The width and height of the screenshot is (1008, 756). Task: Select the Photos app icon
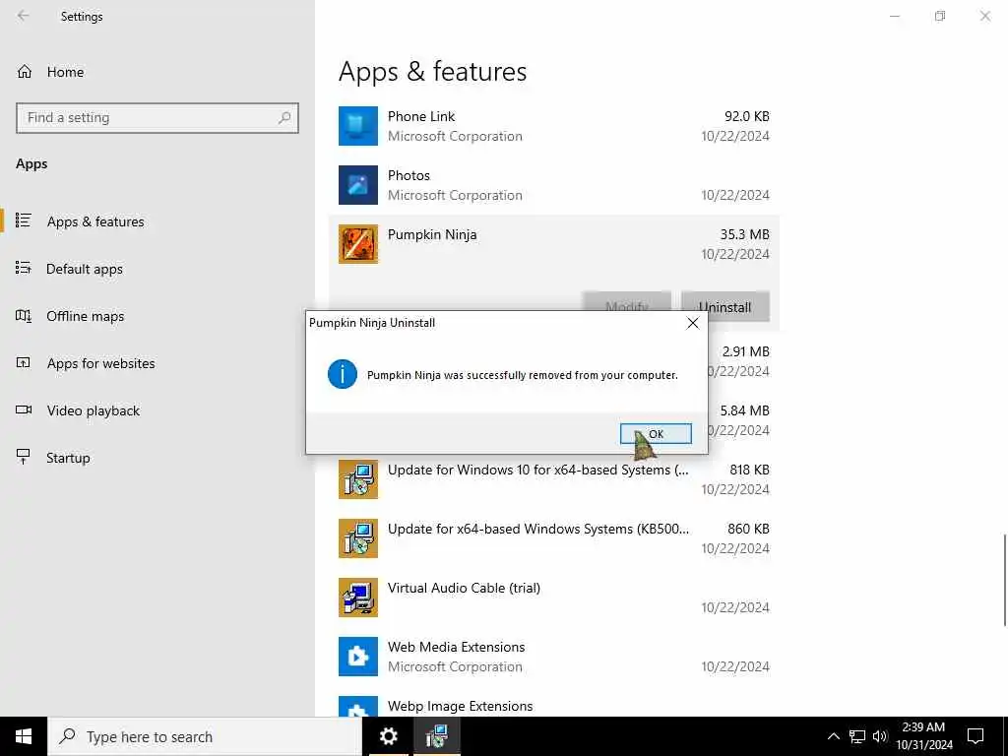pos(358,185)
